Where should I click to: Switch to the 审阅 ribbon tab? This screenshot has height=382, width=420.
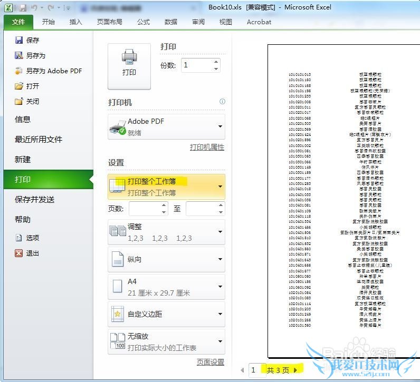point(198,22)
